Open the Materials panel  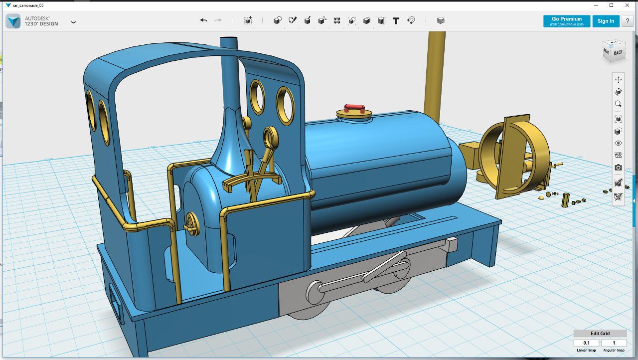click(x=441, y=20)
